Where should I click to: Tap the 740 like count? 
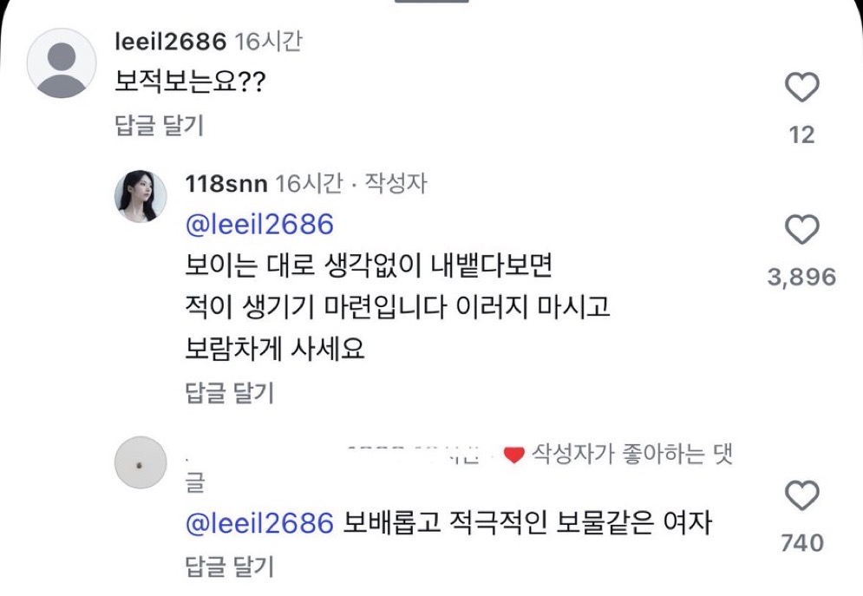[801, 544]
